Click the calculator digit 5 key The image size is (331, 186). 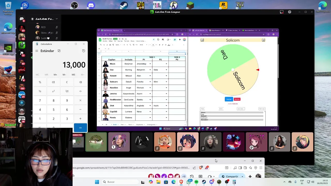pos(53,110)
